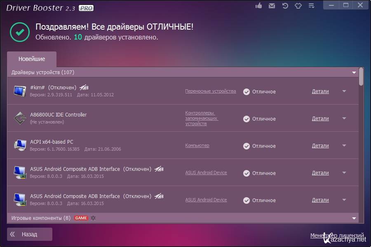Select the Новейшие tab
The height and width of the screenshot is (247, 371).
coord(32,59)
